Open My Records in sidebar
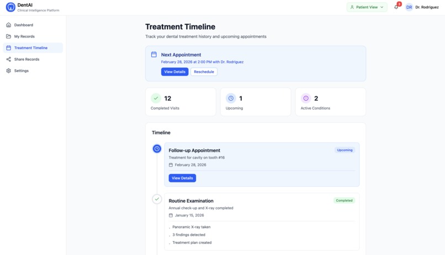The image size is (445, 255). tap(33, 36)
